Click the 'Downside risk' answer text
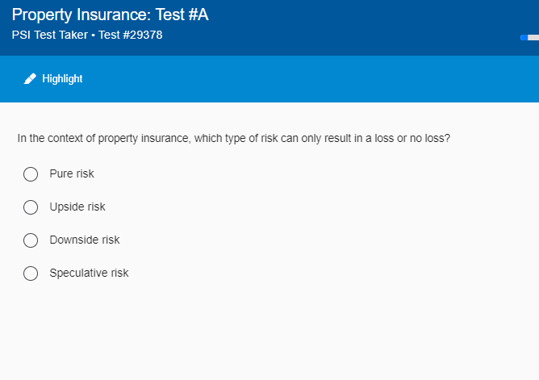539x380 pixels. pos(85,240)
